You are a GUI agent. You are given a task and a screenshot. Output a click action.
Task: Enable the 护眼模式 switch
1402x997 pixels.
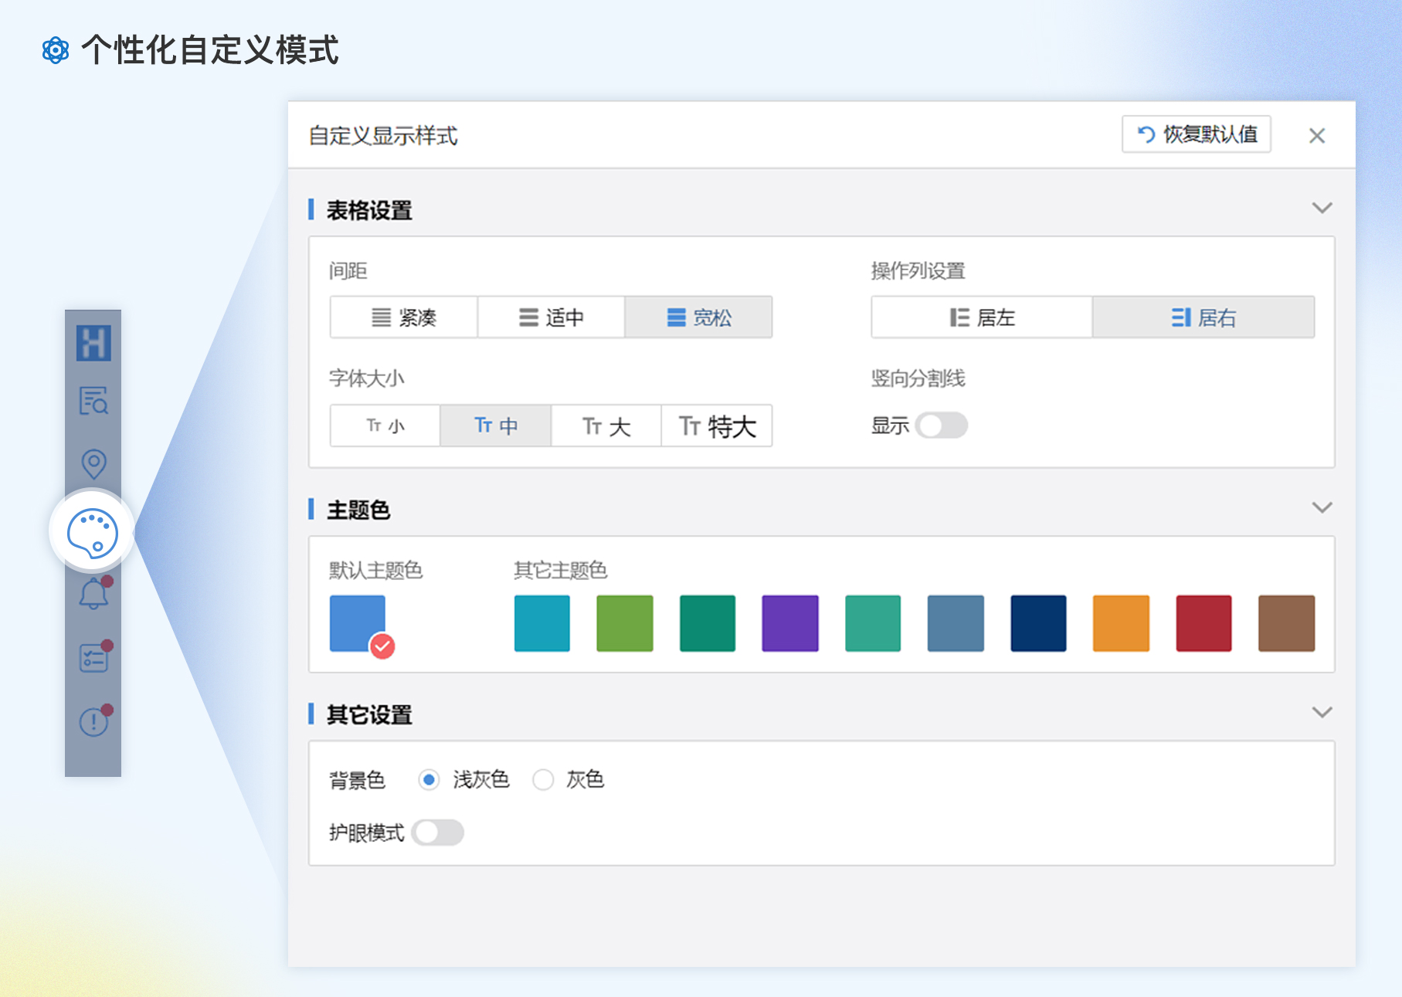[x=437, y=833]
